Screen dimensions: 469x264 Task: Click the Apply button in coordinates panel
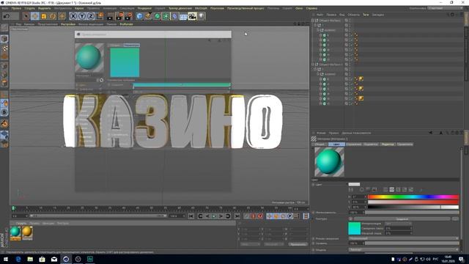point(298,244)
